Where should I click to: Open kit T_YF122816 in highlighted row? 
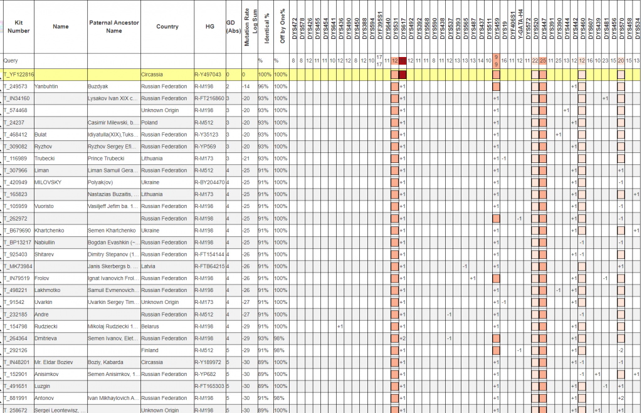point(18,75)
